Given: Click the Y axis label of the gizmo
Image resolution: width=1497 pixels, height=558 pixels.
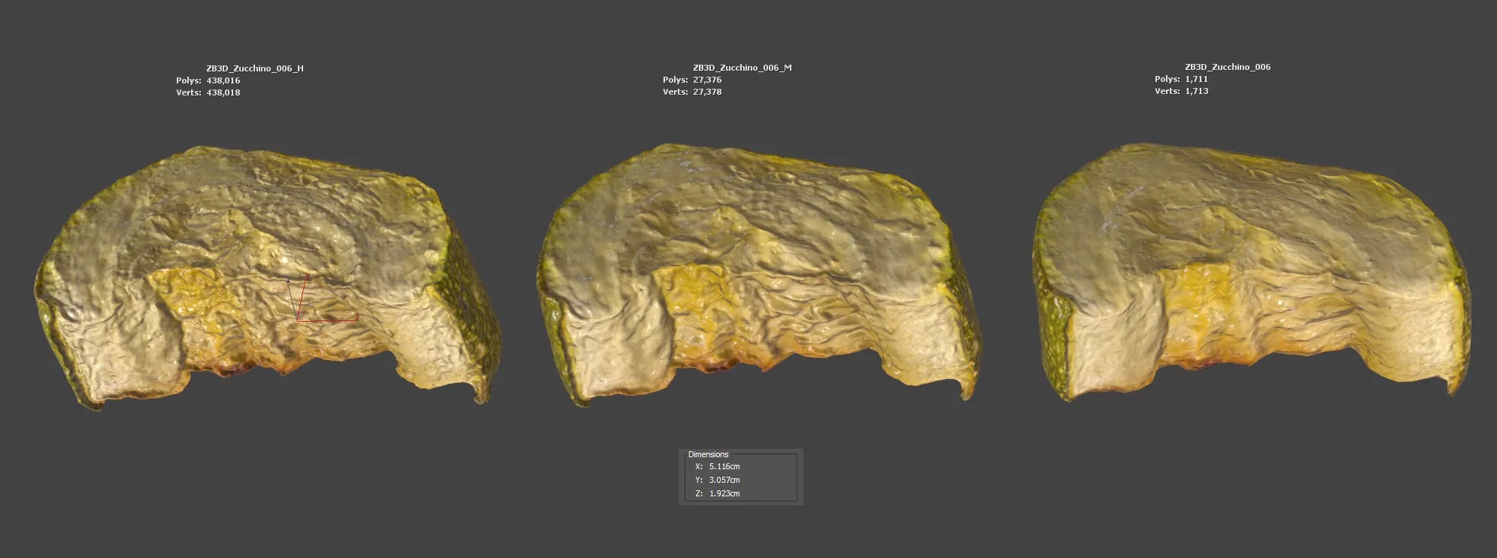Looking at the screenshot, I should click(308, 277).
